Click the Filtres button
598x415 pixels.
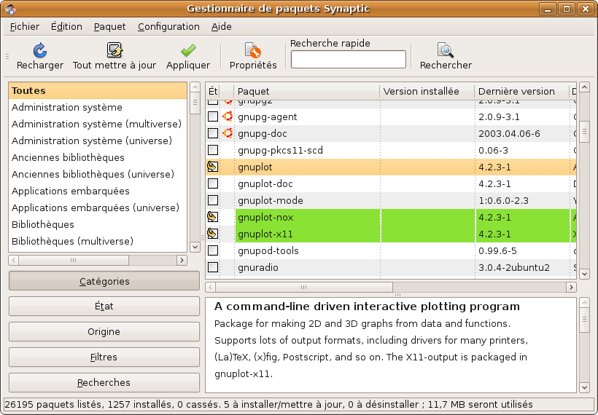[x=104, y=357]
